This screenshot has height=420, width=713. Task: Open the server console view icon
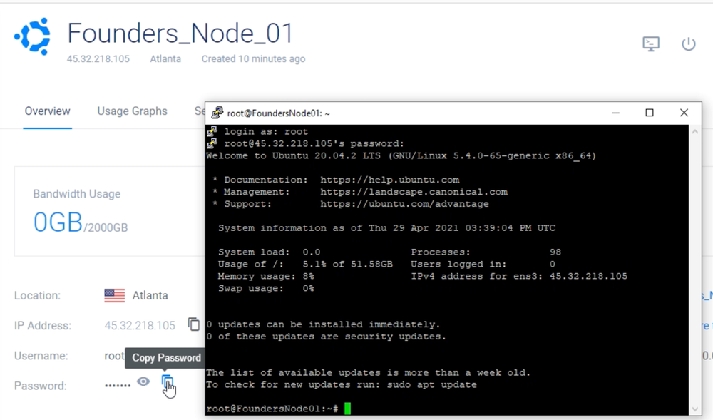tap(651, 43)
